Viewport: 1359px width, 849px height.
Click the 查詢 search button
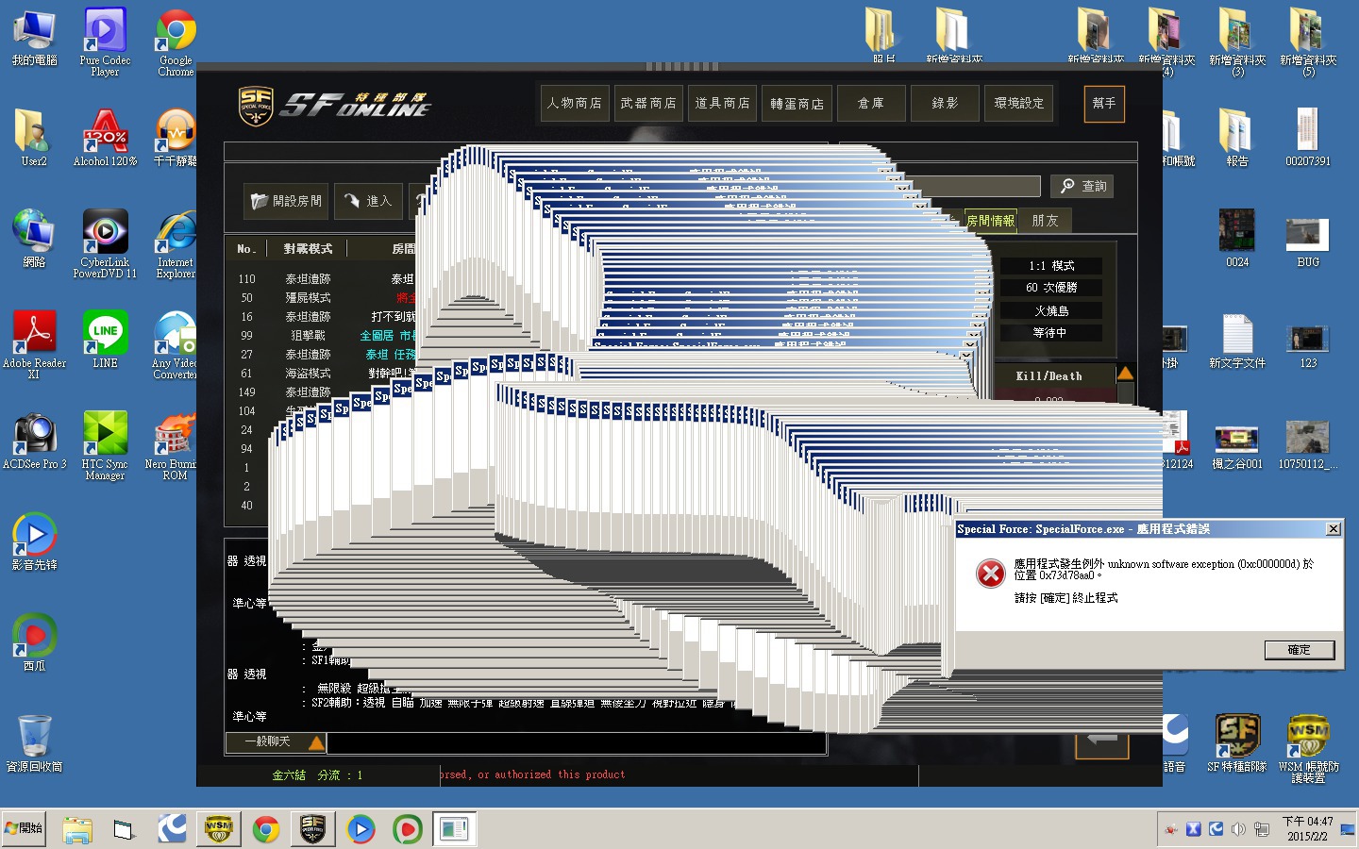pos(1082,187)
